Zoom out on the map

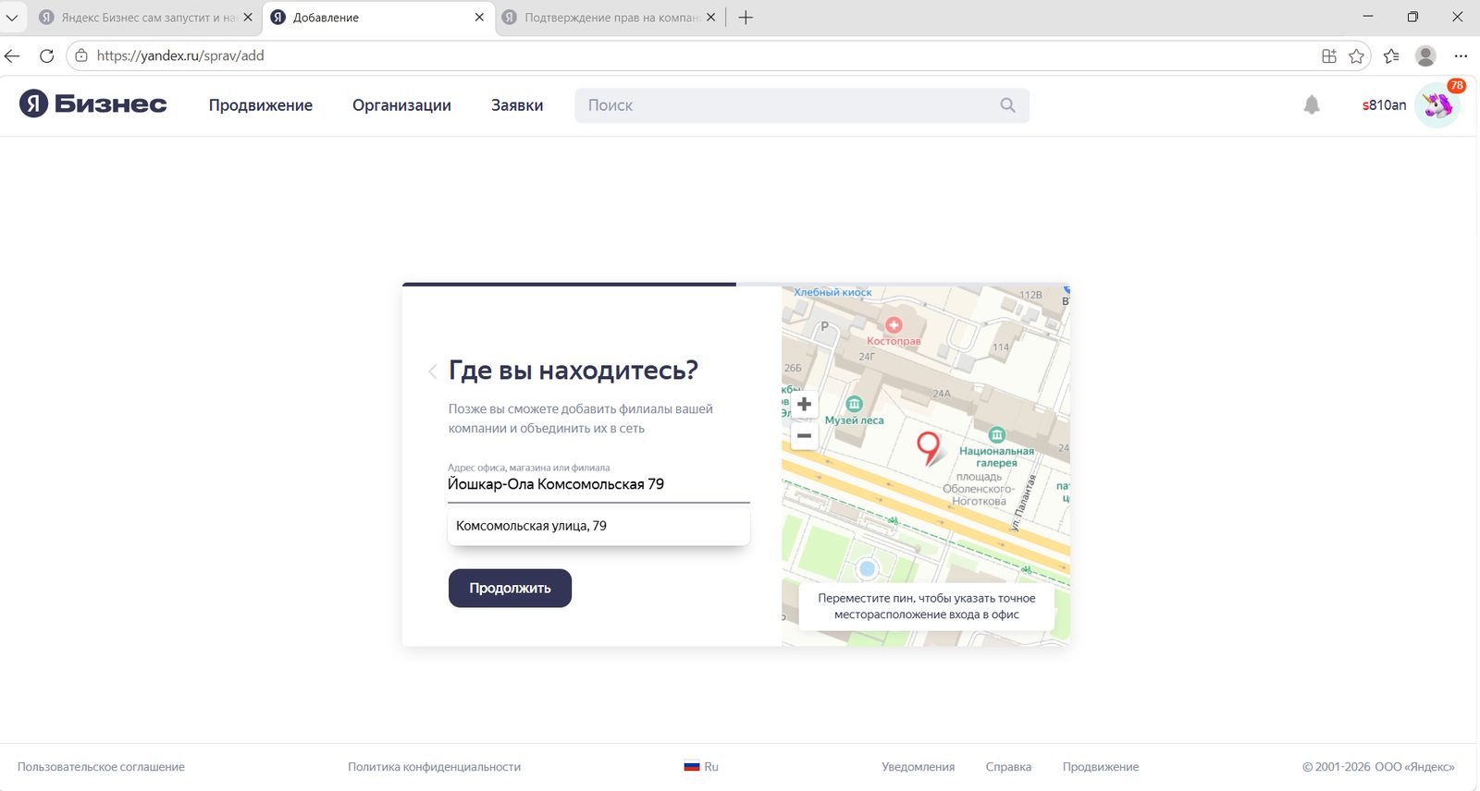click(x=804, y=435)
